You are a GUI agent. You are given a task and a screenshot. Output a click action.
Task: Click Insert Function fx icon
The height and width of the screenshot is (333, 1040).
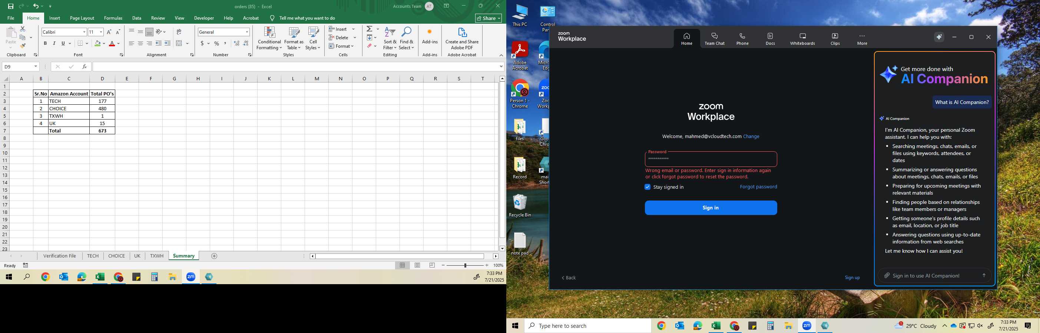pyautogui.click(x=85, y=67)
